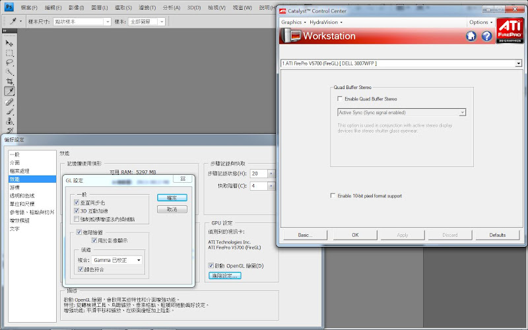Select the Healing Brush bandage tool
This screenshot has height=330, width=528.
pos(9,102)
